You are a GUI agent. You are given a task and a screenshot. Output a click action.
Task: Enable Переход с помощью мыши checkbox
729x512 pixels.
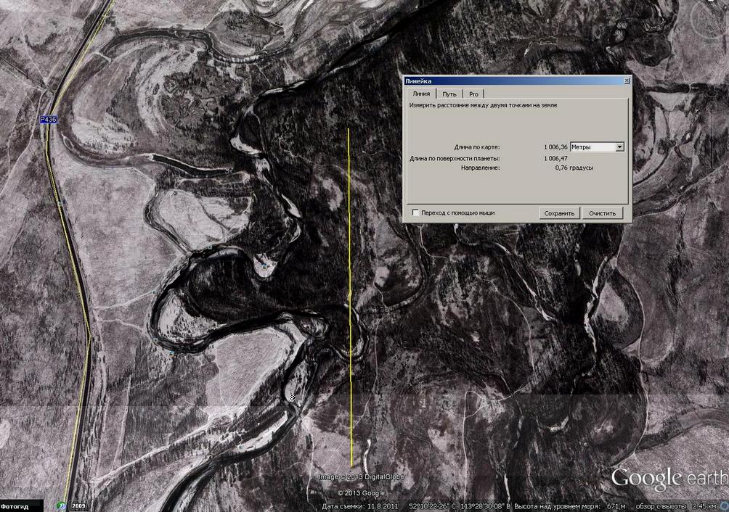[415, 213]
